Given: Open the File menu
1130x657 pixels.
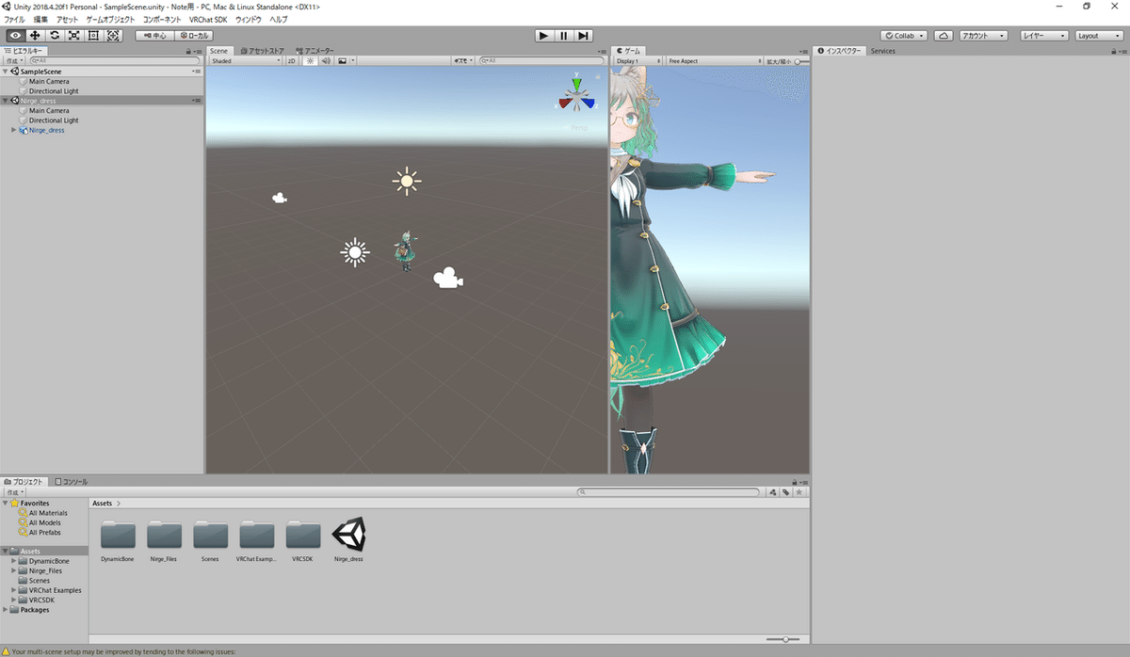Looking at the screenshot, I should point(15,19).
